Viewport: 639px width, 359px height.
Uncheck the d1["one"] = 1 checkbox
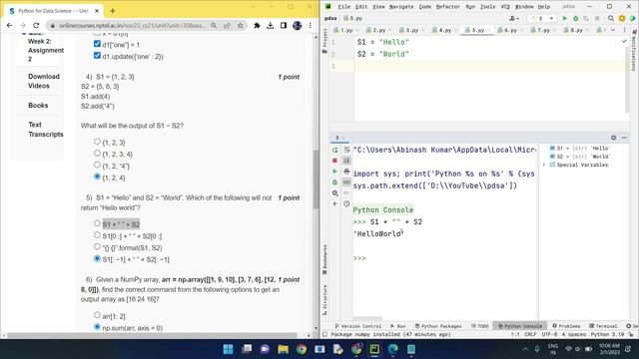[97, 44]
